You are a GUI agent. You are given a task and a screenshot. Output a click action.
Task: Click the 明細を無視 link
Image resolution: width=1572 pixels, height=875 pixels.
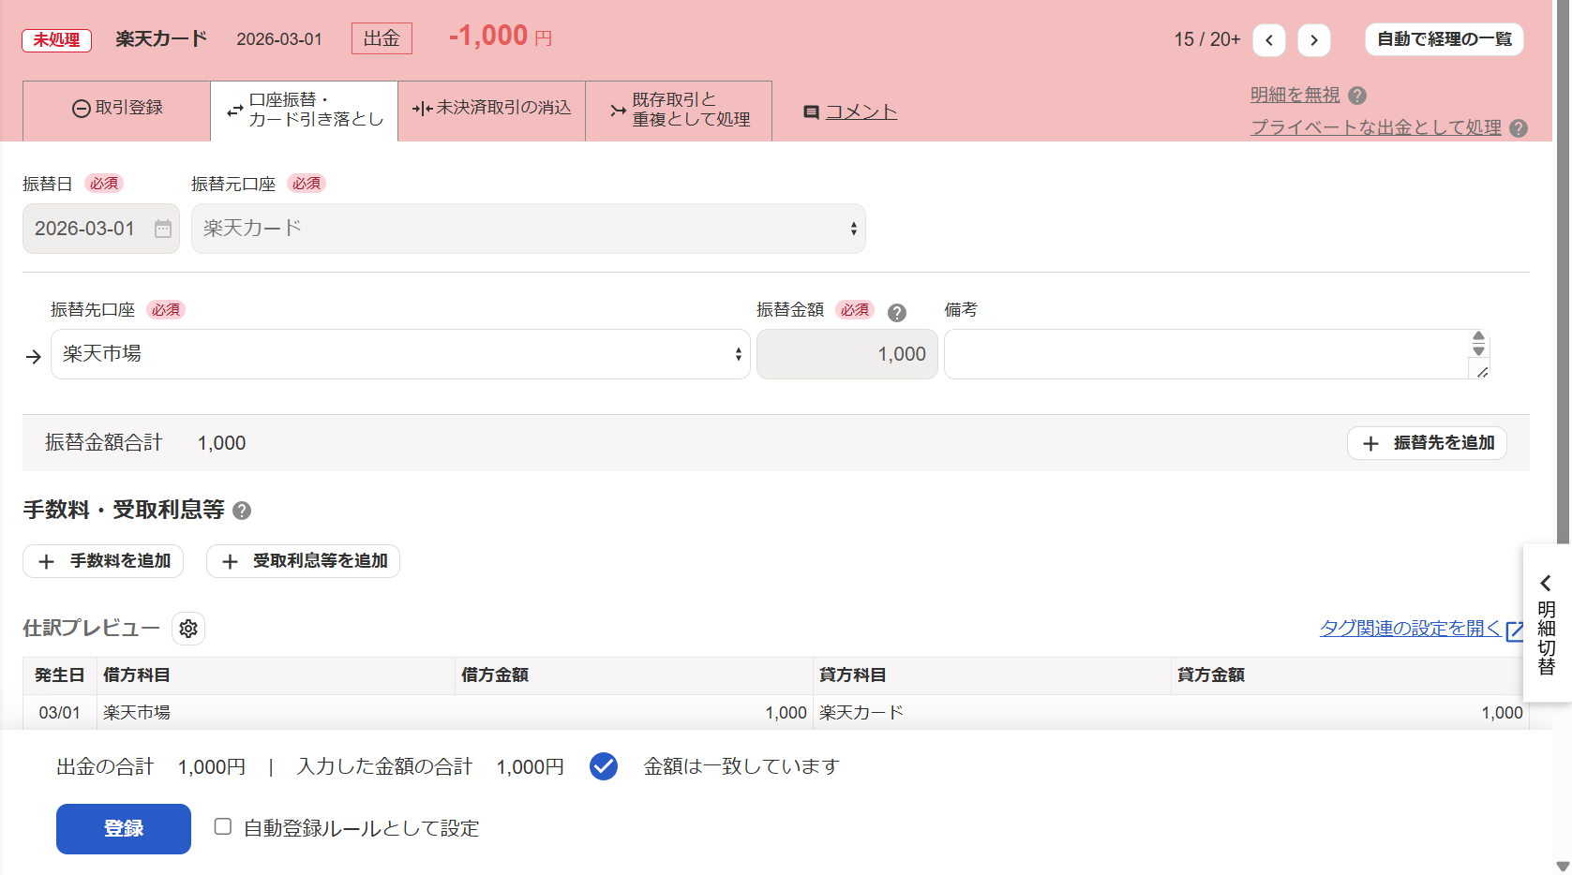[1295, 96]
